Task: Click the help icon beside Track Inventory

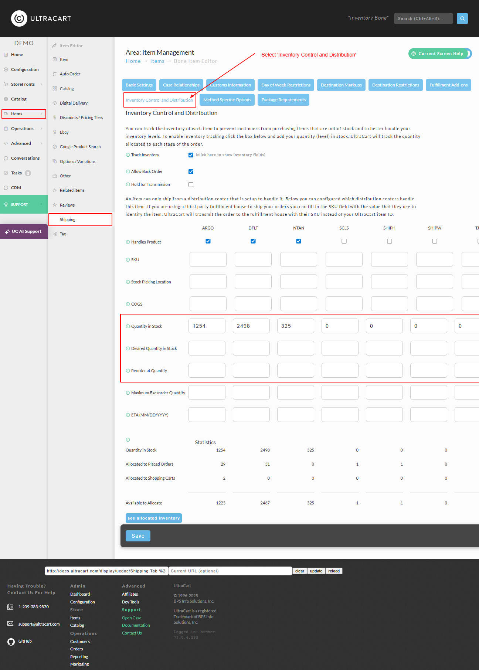Action: pos(128,155)
